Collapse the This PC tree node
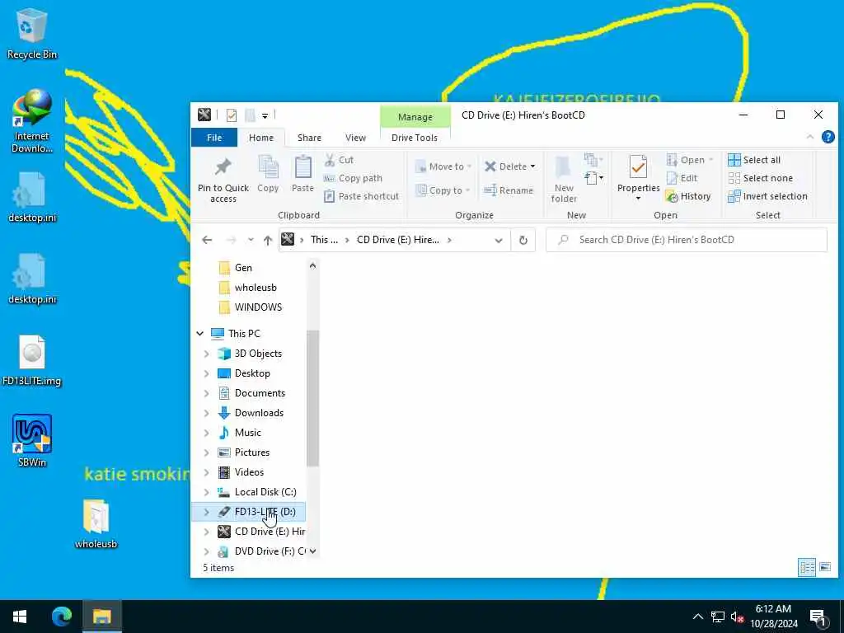 [x=200, y=334]
